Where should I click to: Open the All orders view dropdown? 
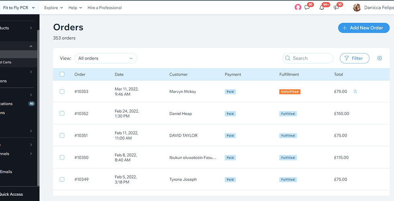click(x=106, y=58)
